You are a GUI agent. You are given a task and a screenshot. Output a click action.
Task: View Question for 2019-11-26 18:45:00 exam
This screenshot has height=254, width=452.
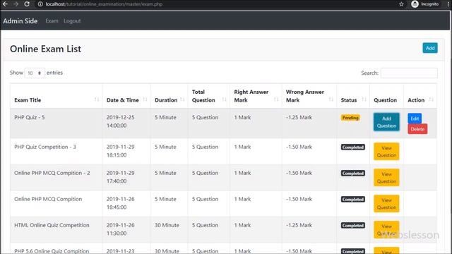[x=386, y=204]
